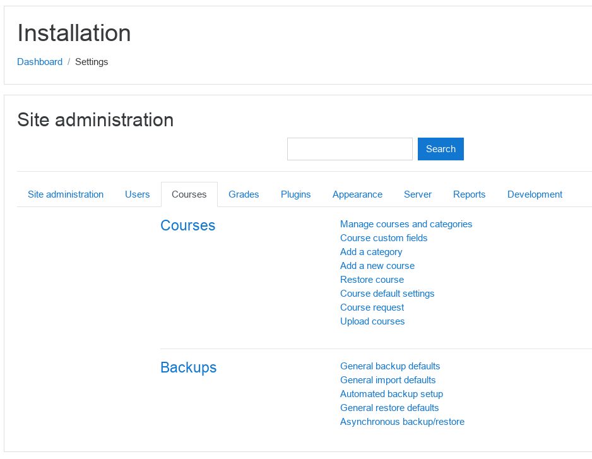Click the Settings breadcrumb text
This screenshot has height=459, width=592.
pos(92,62)
